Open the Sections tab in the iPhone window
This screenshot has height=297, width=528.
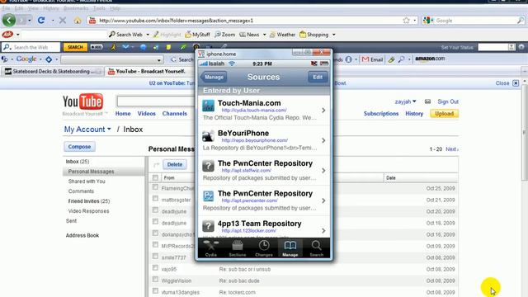tap(238, 248)
